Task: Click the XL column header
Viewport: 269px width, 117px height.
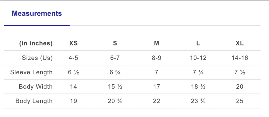Action: tap(240, 43)
